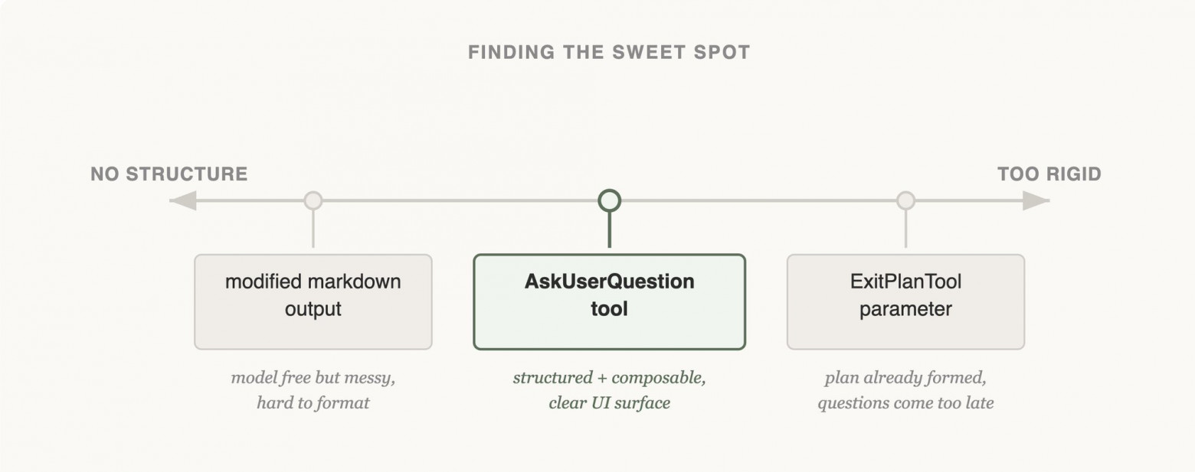Viewport: 1195px width, 472px height.
Task: Click the "modified markdown output" box
Action: coord(313,301)
